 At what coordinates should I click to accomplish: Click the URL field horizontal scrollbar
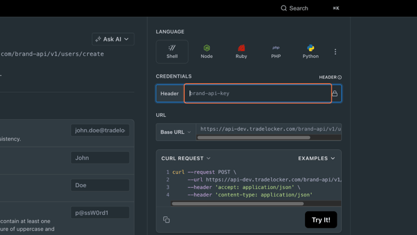(x=254, y=137)
